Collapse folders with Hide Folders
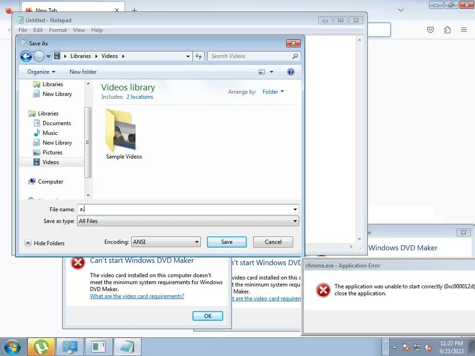The height and width of the screenshot is (356, 475). point(45,243)
